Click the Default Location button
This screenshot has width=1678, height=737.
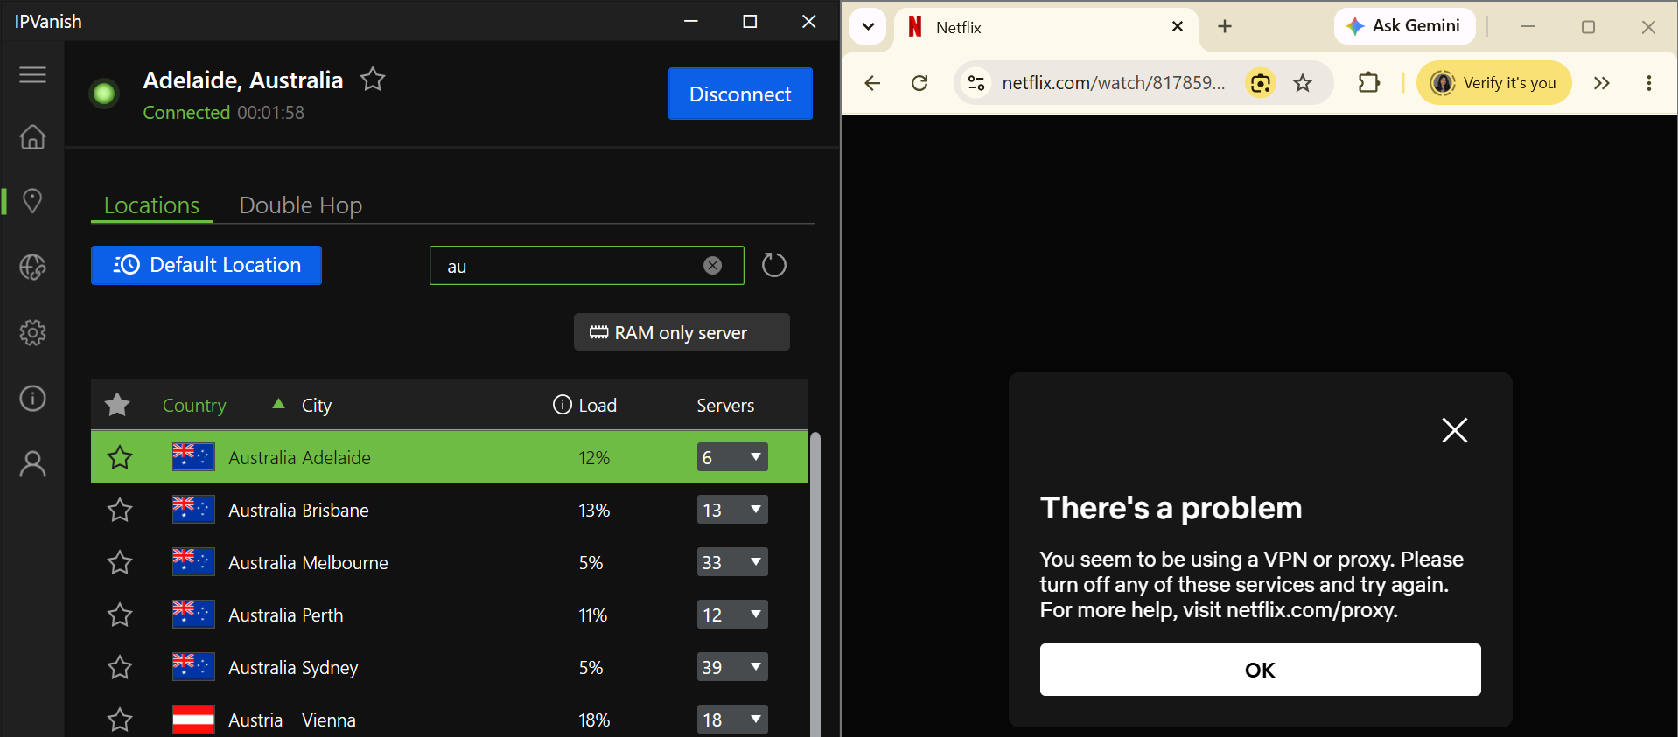[206, 265]
